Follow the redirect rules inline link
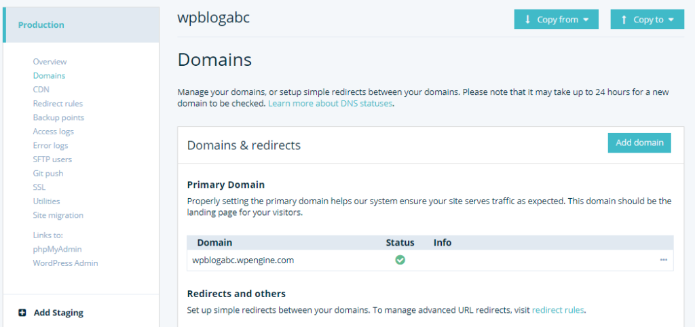The image size is (695, 327). pyautogui.click(x=558, y=310)
